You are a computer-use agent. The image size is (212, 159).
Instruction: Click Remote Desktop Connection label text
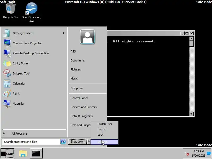click(31, 53)
